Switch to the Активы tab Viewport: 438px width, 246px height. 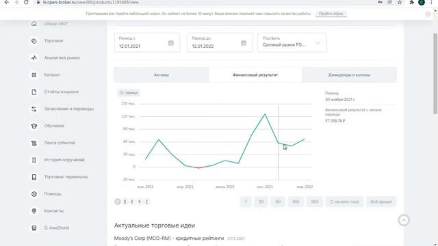pos(162,74)
